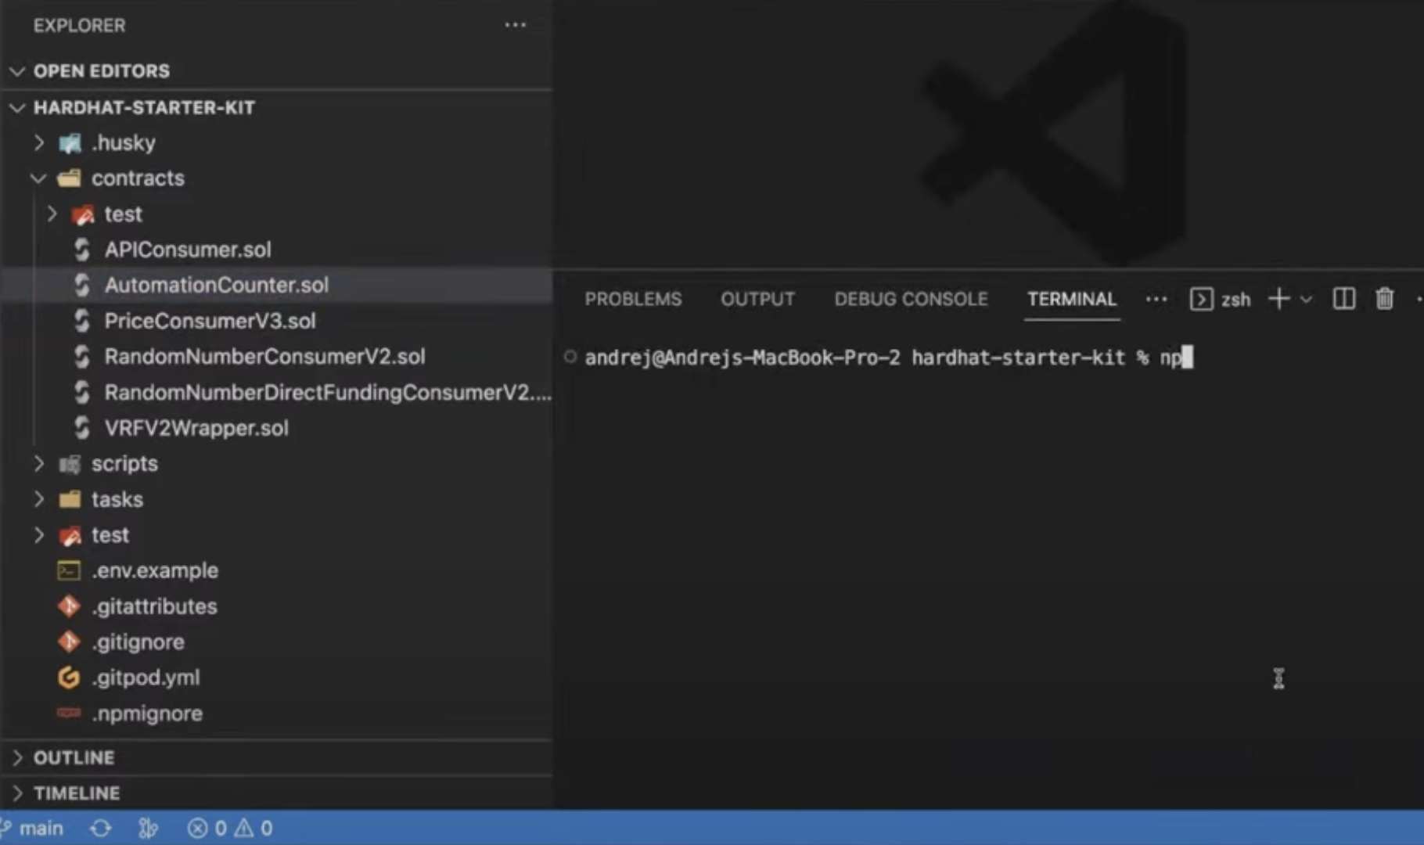Open errors and warnings count

click(x=230, y=828)
